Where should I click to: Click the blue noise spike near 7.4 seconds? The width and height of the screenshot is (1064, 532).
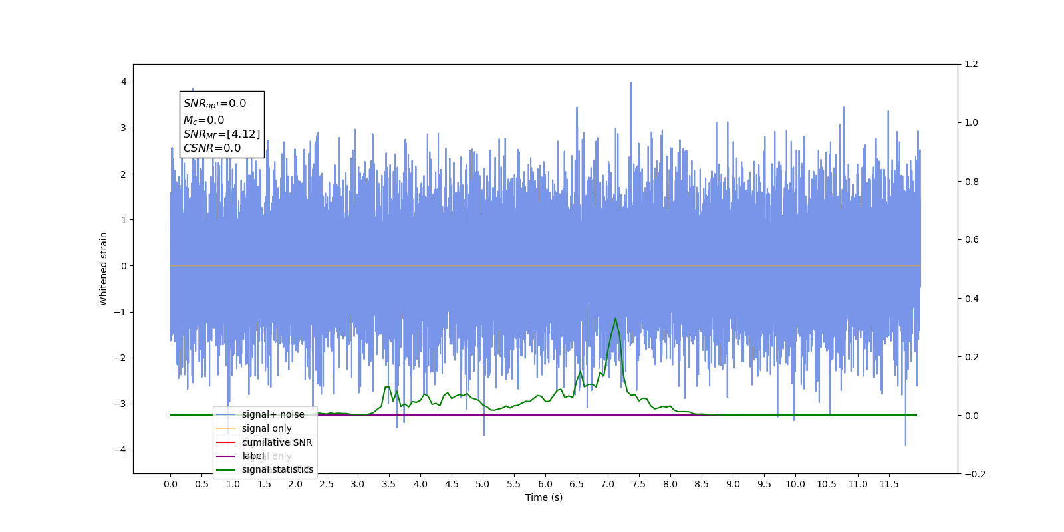(x=631, y=84)
